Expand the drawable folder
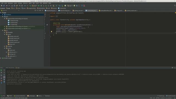The height and width of the screenshot is (99, 176). 5,32
